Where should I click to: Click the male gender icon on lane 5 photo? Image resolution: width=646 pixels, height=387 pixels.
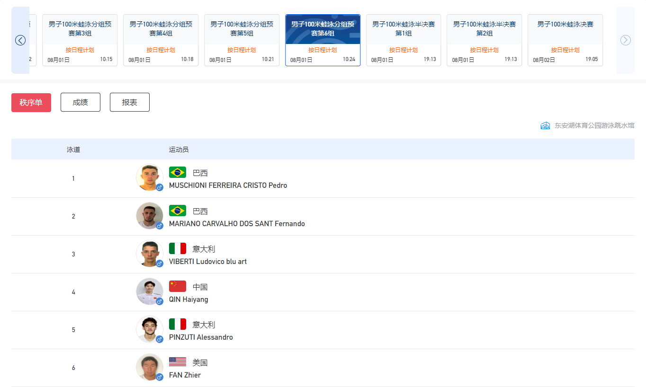[x=160, y=339]
